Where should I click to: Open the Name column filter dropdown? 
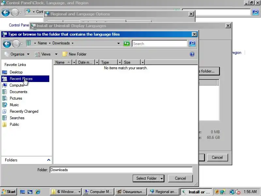click(74, 62)
